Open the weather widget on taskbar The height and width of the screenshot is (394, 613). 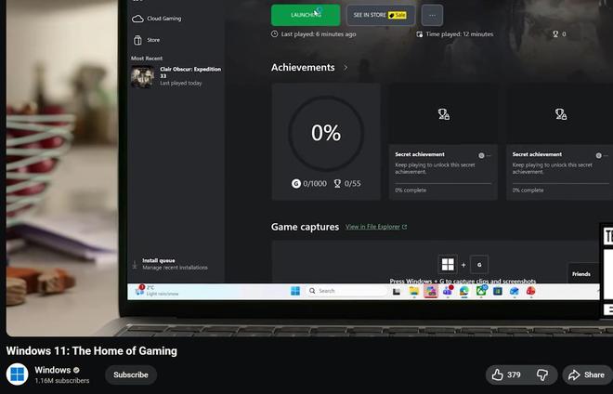click(x=156, y=290)
